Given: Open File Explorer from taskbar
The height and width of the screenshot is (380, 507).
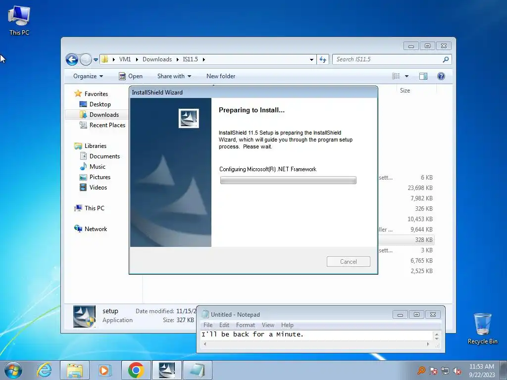Looking at the screenshot, I should 75,370.
